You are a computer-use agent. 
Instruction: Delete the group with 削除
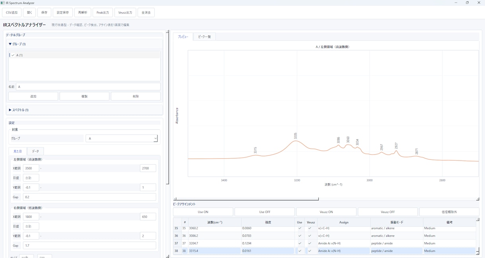[136, 96]
